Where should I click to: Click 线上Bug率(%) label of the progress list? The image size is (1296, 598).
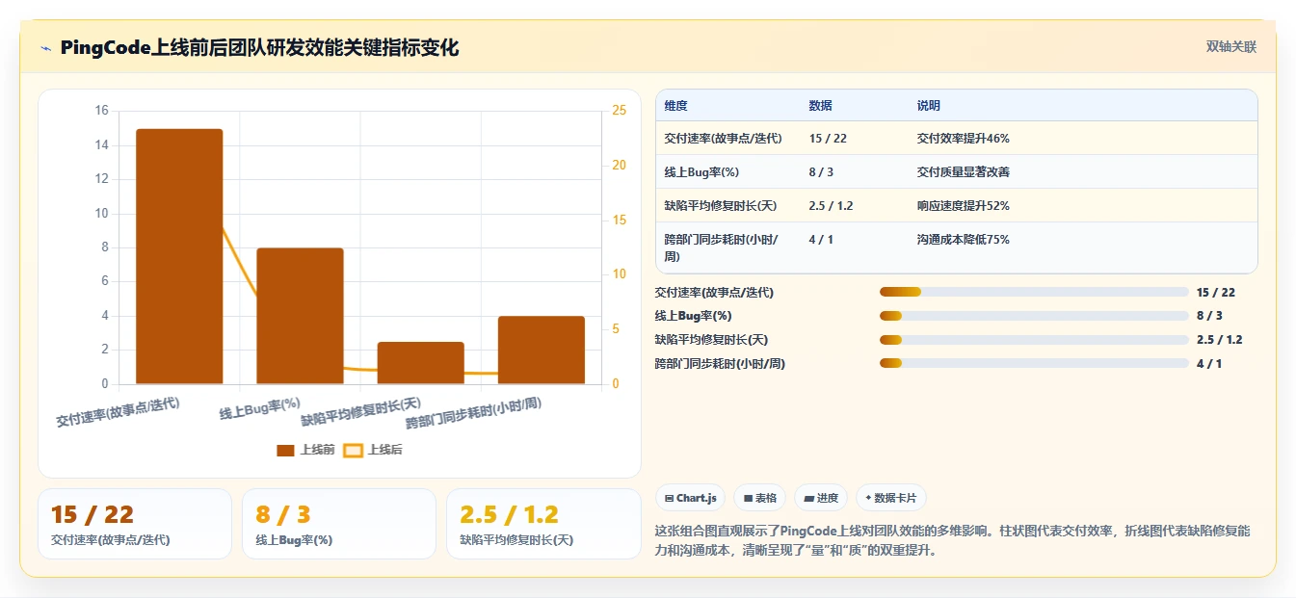(693, 316)
